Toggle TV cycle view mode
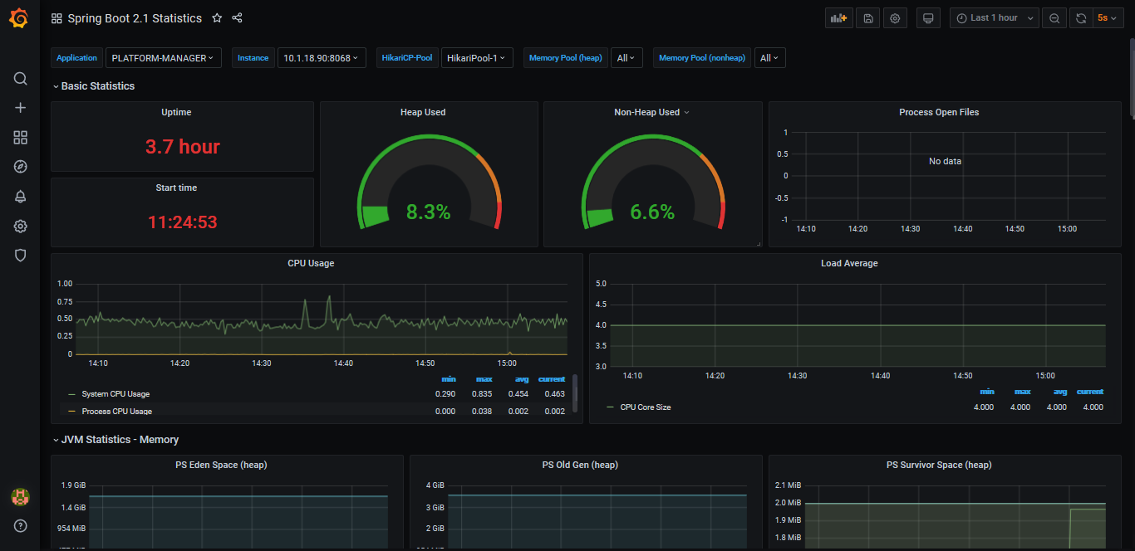1135x551 pixels. pos(928,18)
